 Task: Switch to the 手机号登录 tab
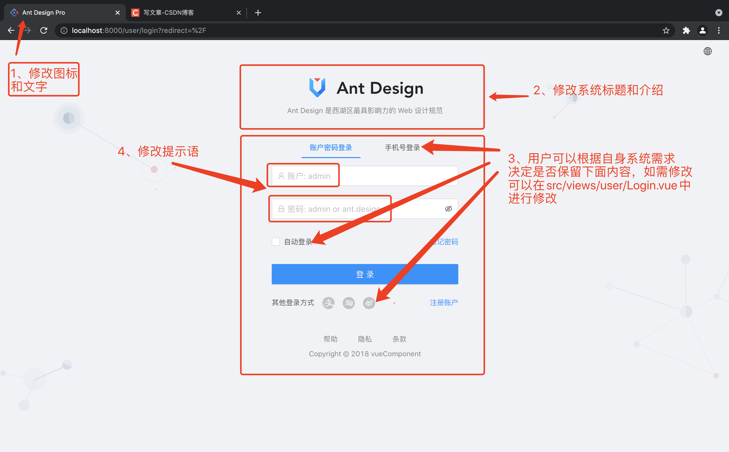[x=402, y=147]
